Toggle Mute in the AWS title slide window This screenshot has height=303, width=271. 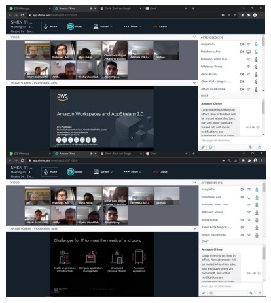50,26
